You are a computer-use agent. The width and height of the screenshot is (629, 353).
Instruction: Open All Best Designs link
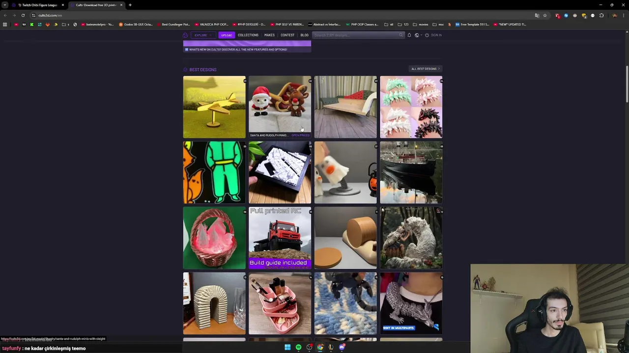(x=426, y=69)
